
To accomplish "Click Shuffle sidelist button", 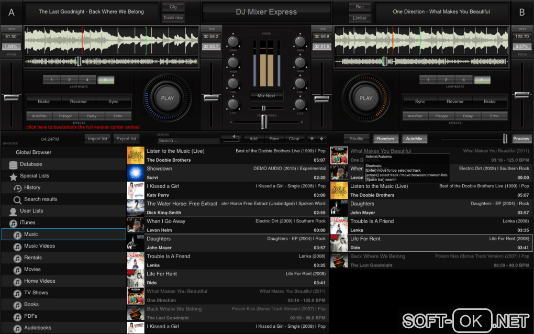I will point(357,139).
